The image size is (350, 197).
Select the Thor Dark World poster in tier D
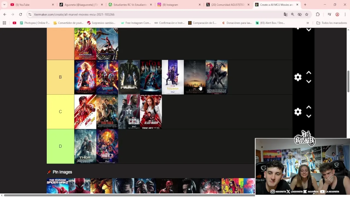(x=85, y=146)
